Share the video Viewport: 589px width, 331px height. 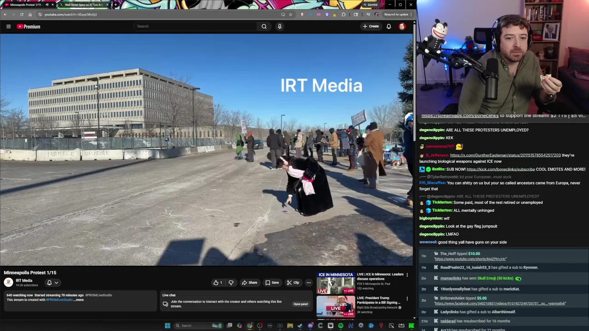(249, 283)
